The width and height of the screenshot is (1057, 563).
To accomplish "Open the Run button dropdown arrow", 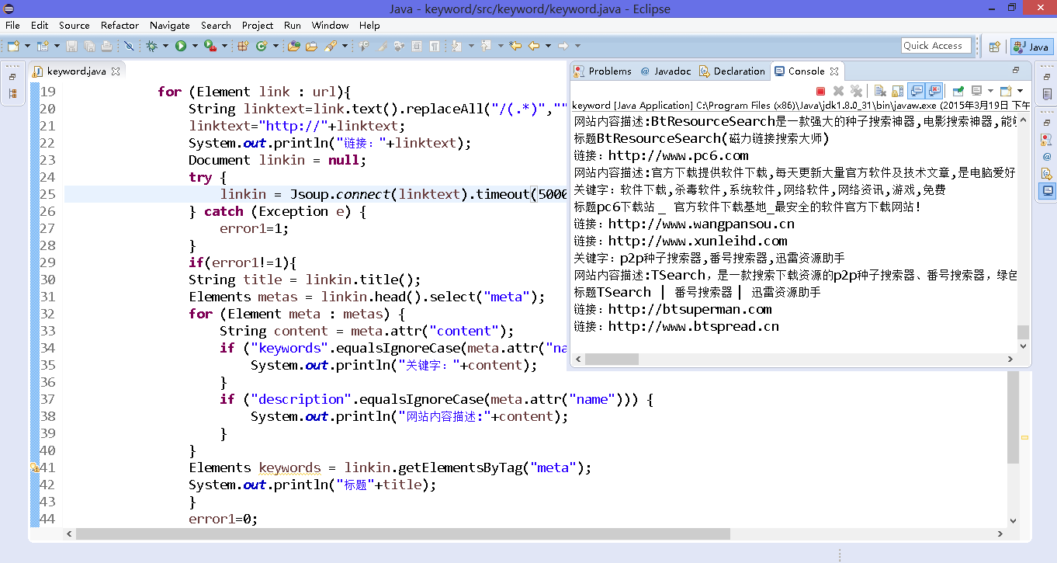I will click(193, 47).
